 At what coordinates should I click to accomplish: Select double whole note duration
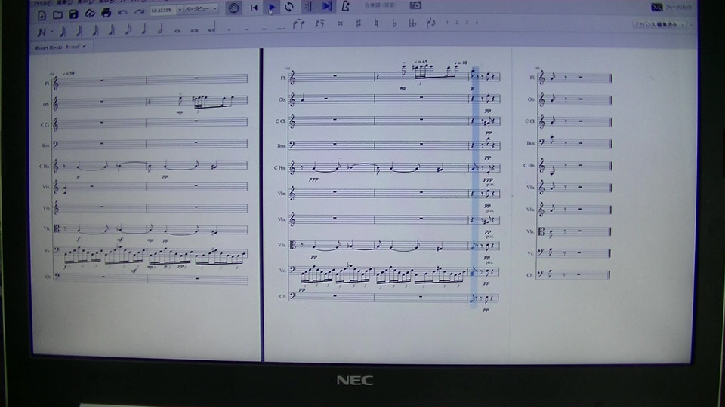[x=194, y=30]
